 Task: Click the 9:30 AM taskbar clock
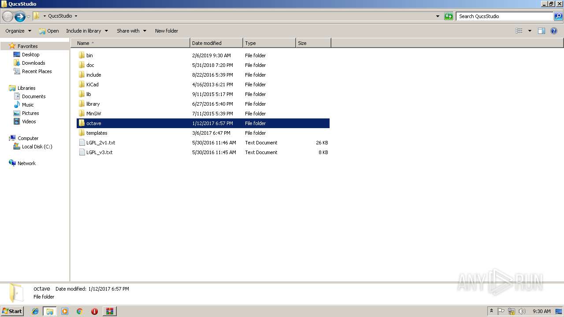pos(542,311)
